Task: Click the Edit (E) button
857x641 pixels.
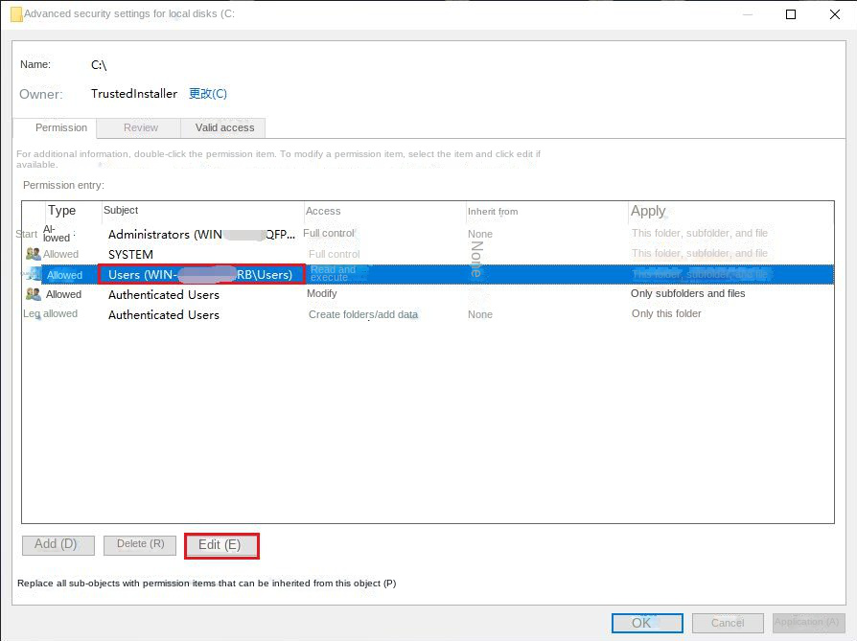Action: pyautogui.click(x=221, y=544)
